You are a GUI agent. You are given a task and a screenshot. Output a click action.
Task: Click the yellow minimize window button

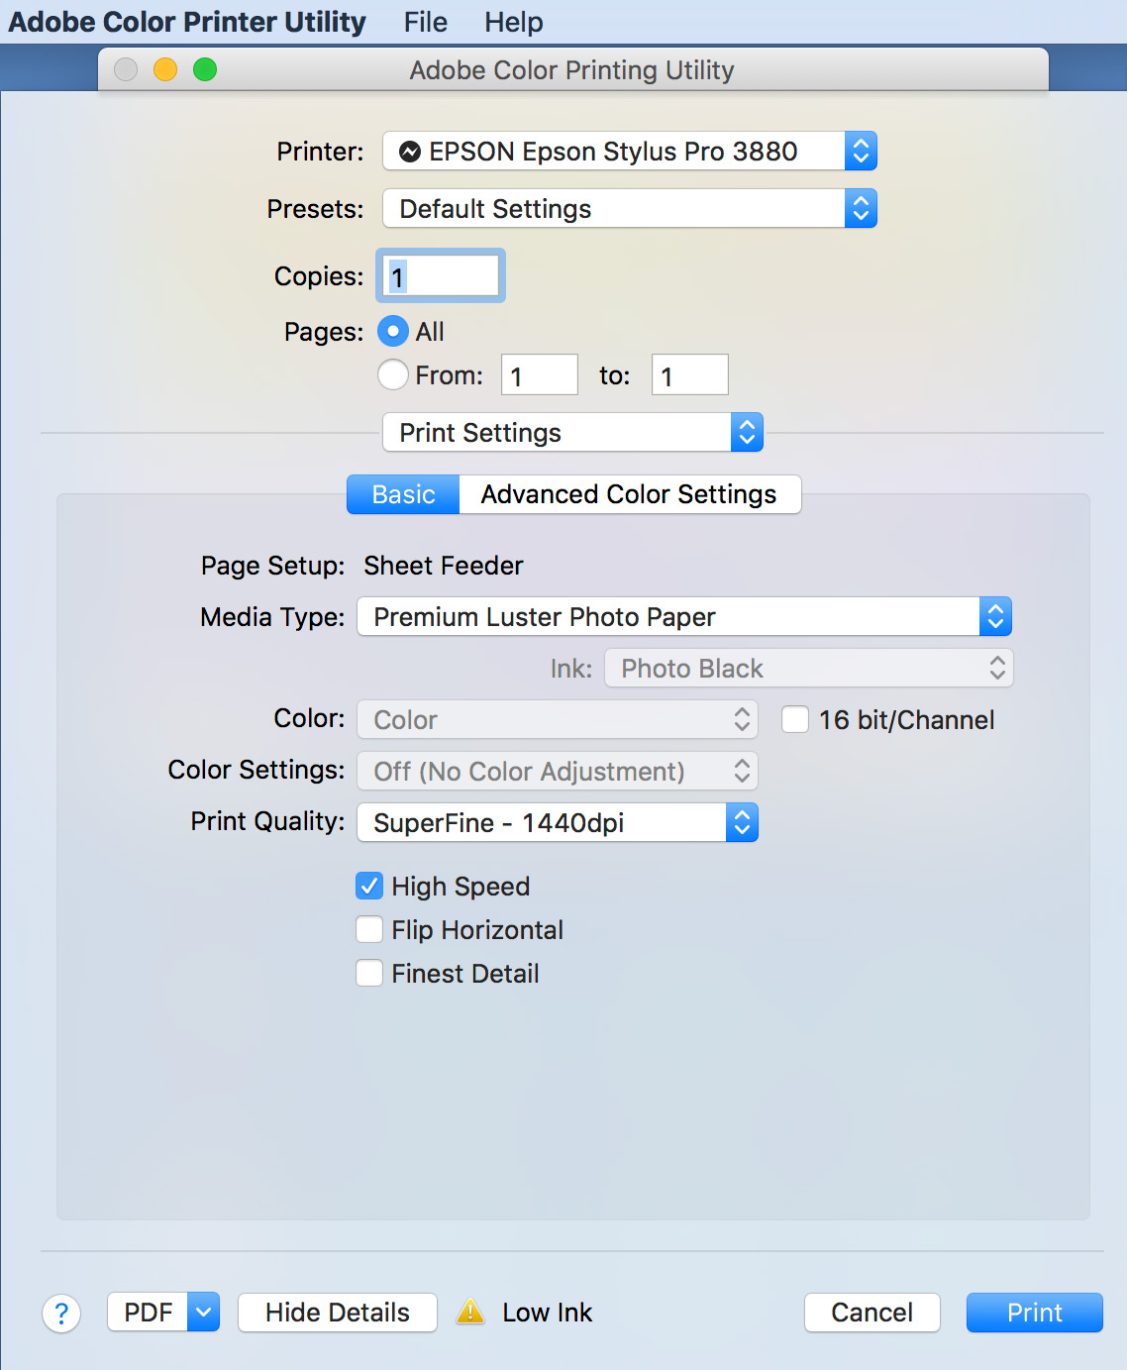pyautogui.click(x=165, y=69)
